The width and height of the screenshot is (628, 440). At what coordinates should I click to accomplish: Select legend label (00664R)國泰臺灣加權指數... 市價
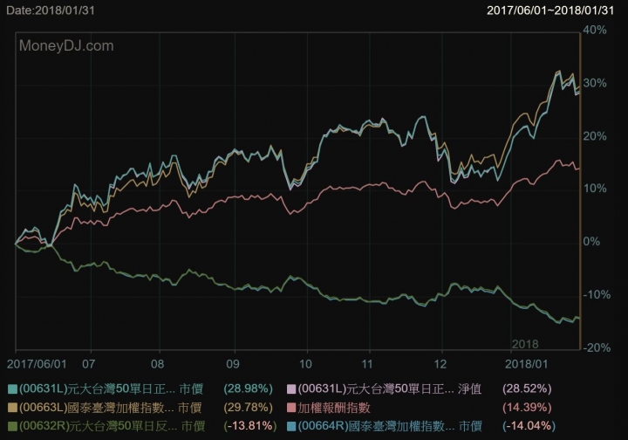coord(390,426)
